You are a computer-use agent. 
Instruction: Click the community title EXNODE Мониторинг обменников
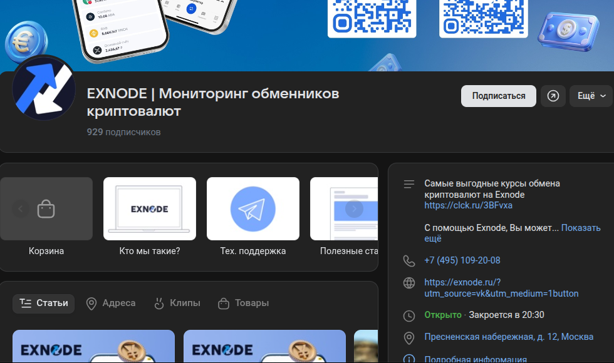(213, 103)
